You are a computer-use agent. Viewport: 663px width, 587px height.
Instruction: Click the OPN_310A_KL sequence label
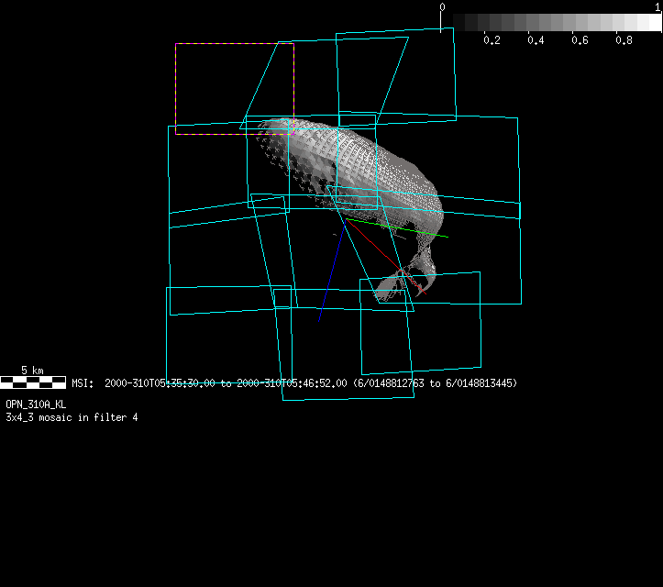pos(35,404)
